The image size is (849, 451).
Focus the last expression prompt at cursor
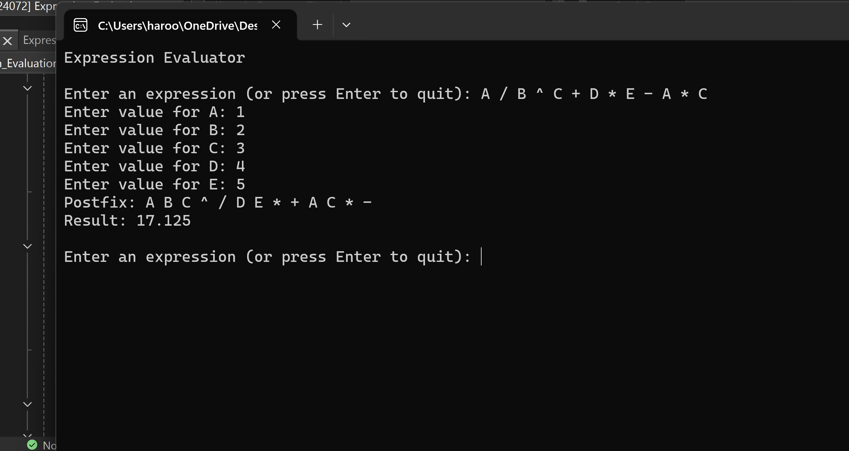[481, 256]
